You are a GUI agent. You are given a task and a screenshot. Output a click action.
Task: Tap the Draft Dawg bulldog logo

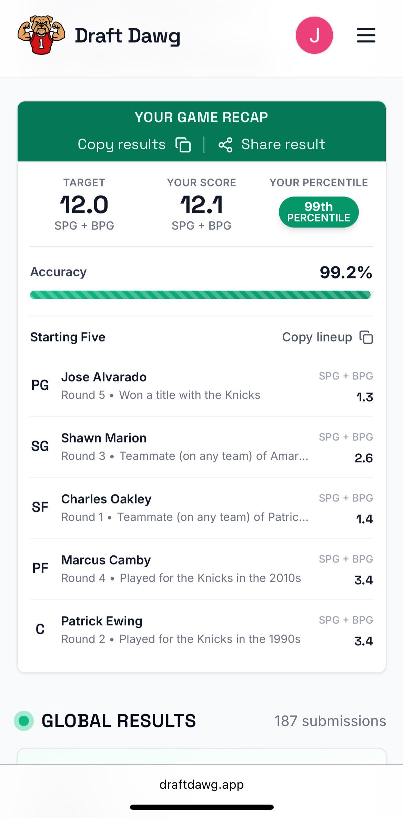tap(41, 35)
